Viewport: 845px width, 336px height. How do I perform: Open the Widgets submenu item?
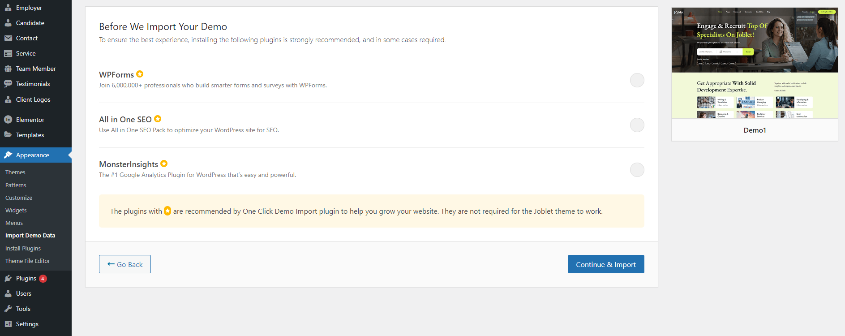(16, 210)
